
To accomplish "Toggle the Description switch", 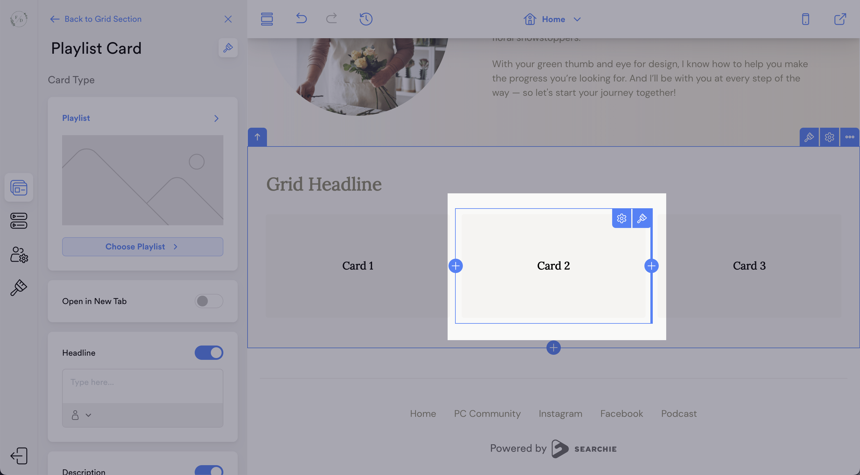I will coord(209,470).
